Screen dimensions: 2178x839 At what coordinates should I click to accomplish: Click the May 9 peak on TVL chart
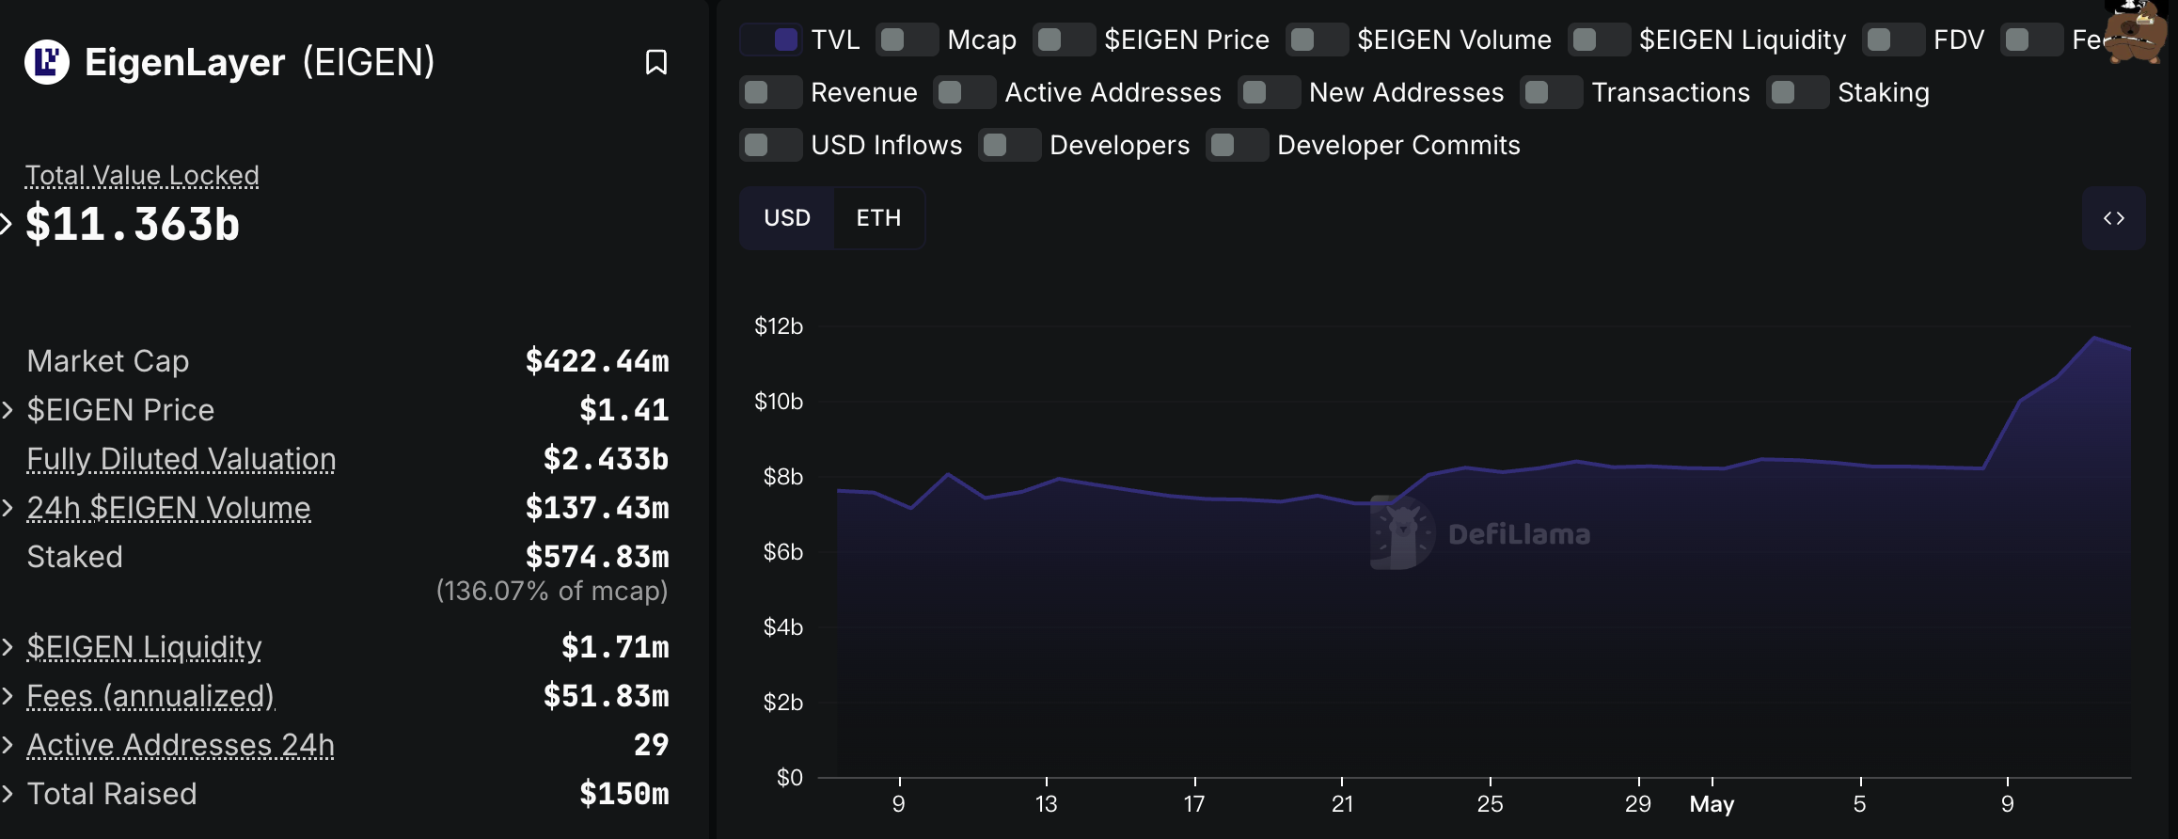pyautogui.click(x=2093, y=338)
